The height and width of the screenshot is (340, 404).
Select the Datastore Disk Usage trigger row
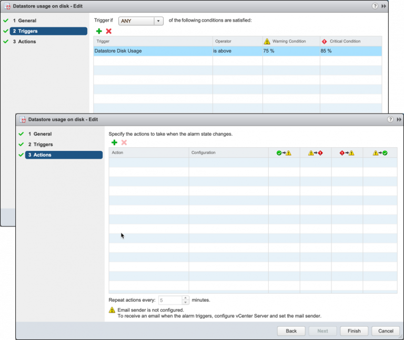point(153,51)
